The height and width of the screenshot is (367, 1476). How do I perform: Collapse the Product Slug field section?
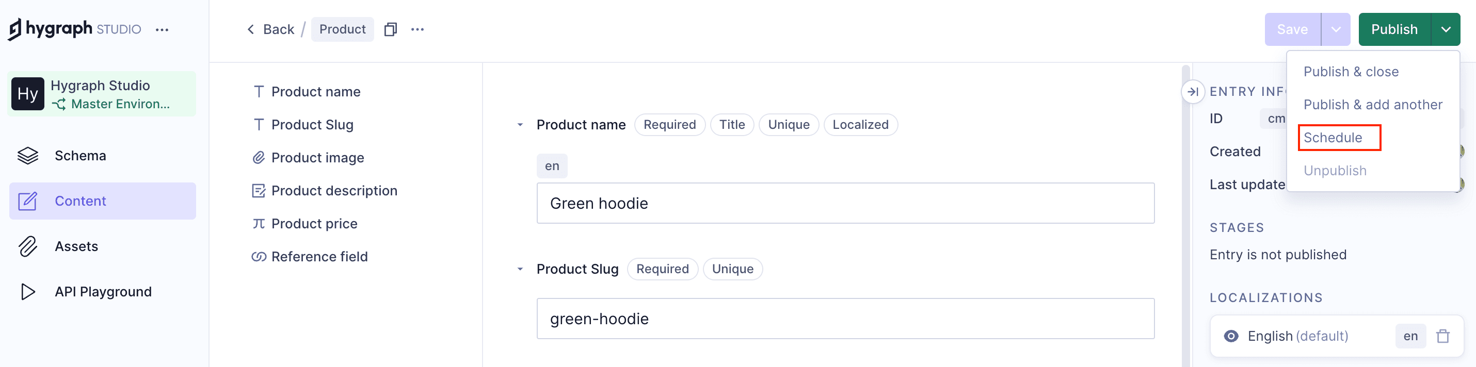coord(520,269)
